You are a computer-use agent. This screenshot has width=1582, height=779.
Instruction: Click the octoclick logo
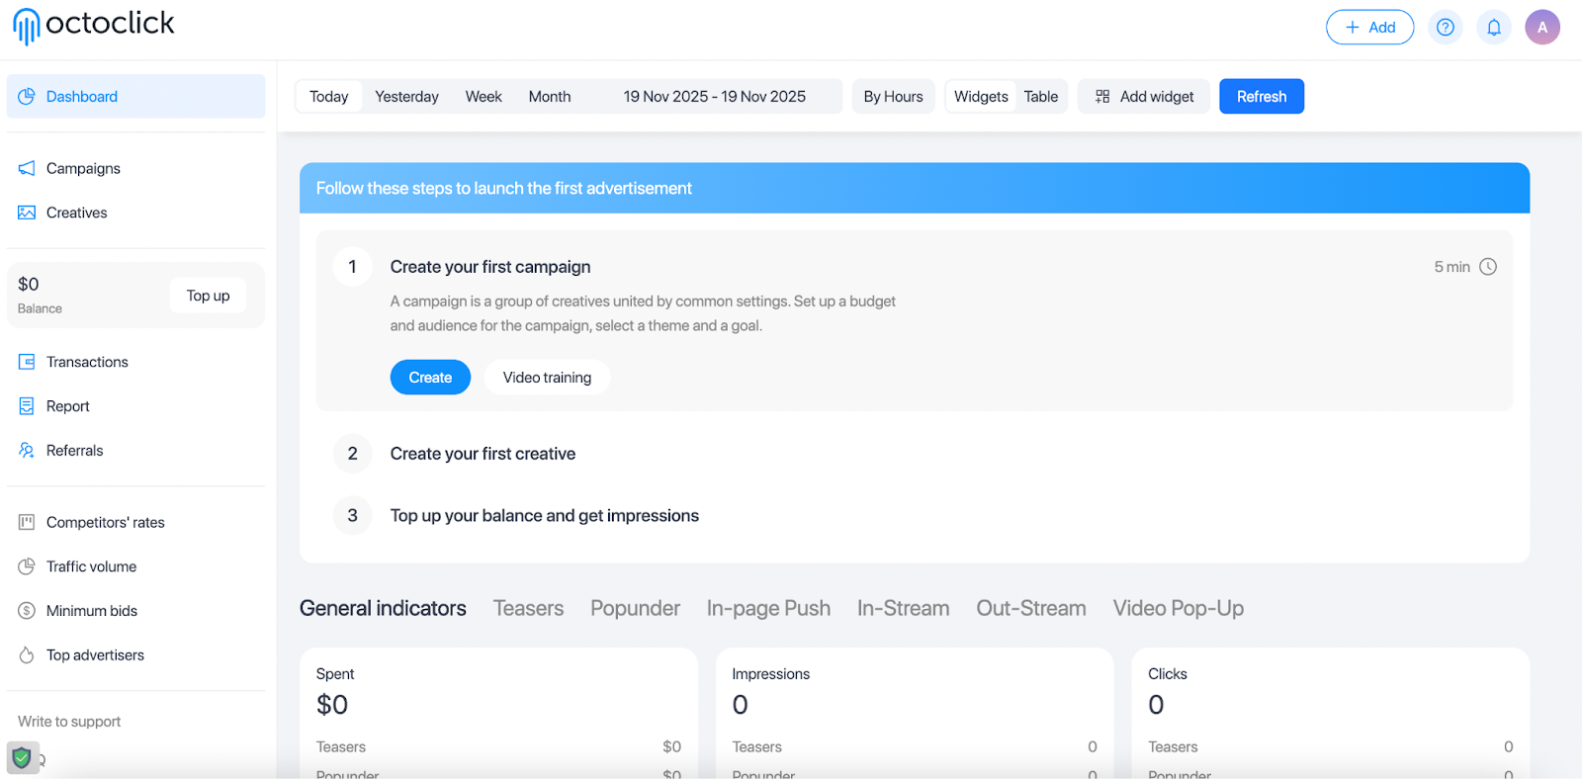[x=94, y=25]
